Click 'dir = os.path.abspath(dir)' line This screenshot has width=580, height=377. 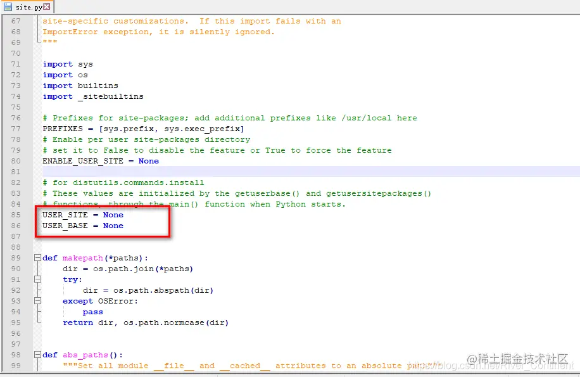(x=148, y=290)
